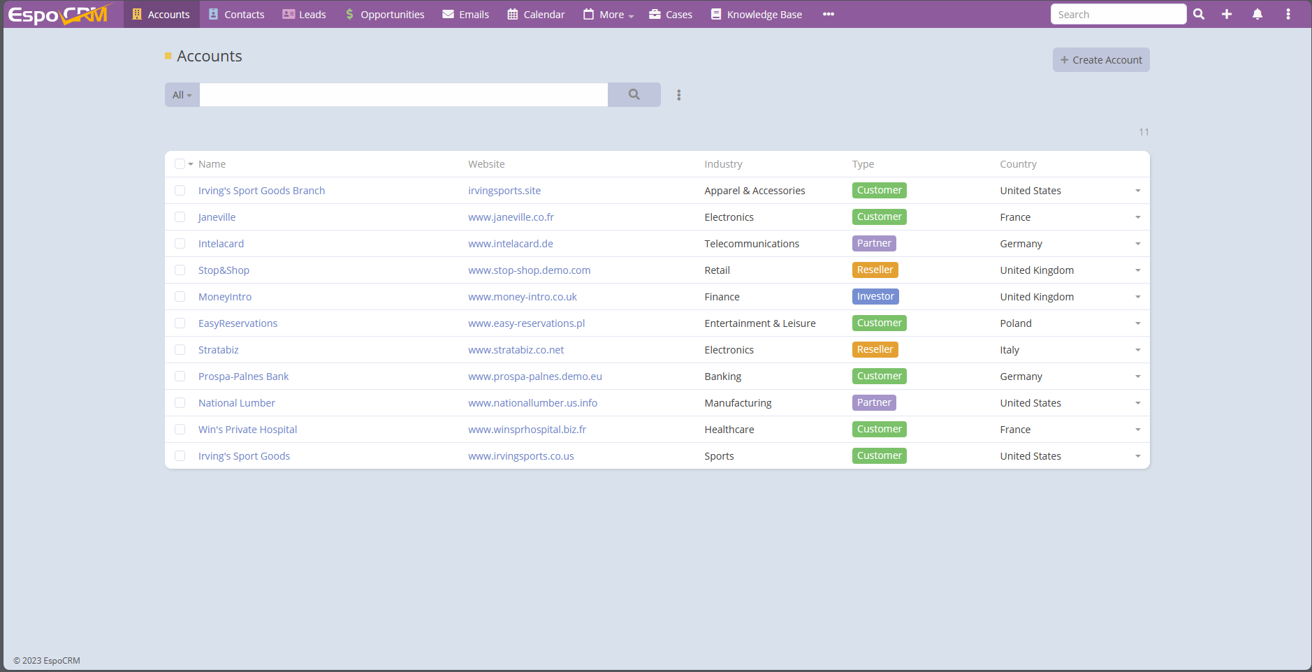The height and width of the screenshot is (672, 1312).
Task: Open the All filter dropdown
Action: pyautogui.click(x=182, y=95)
